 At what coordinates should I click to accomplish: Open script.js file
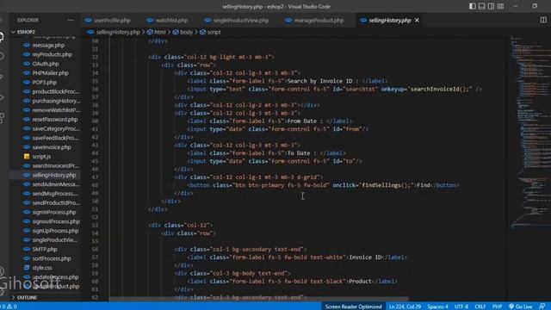coord(41,157)
